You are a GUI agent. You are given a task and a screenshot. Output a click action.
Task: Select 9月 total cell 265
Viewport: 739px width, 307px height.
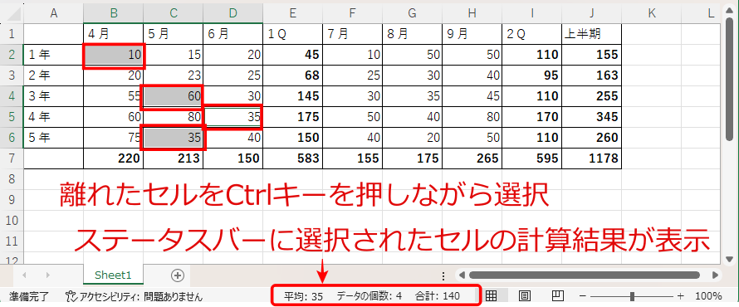pos(472,158)
